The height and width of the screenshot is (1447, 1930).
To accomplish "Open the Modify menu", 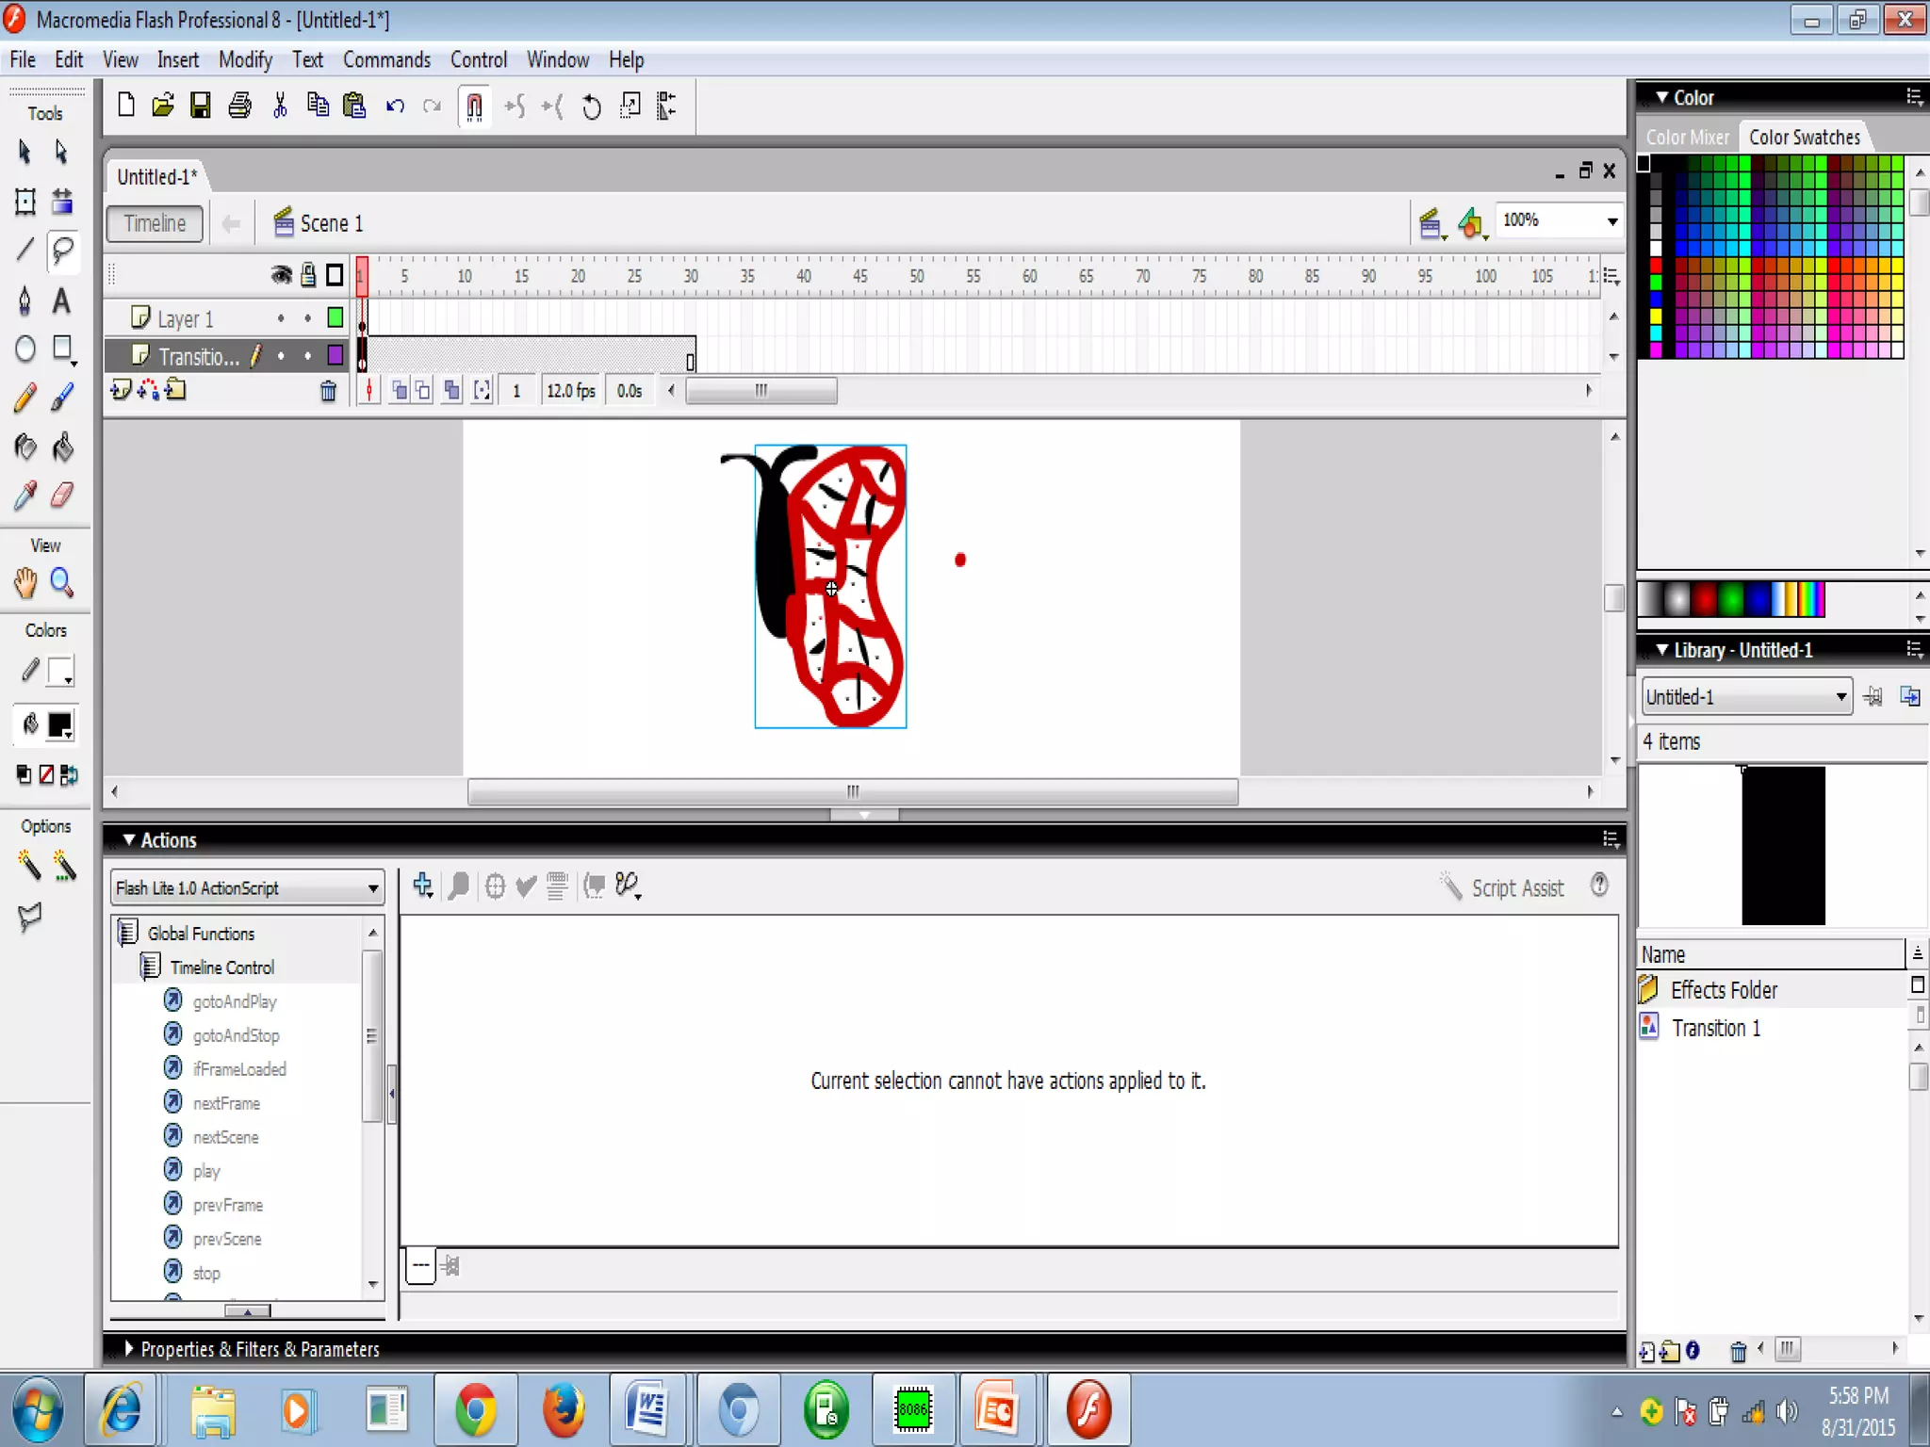I will [x=245, y=60].
